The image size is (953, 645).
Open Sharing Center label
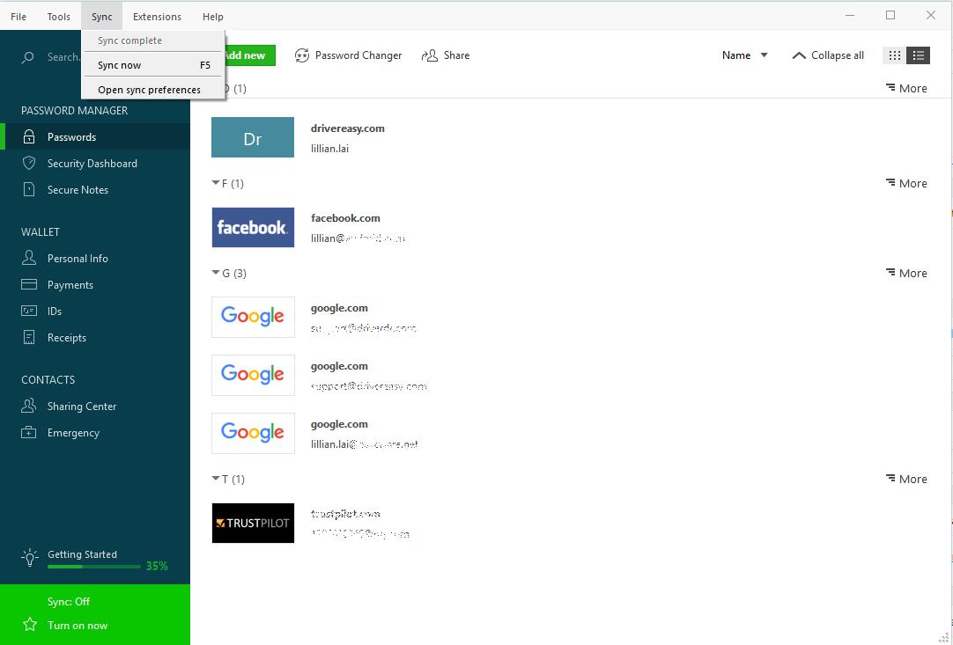coord(82,407)
